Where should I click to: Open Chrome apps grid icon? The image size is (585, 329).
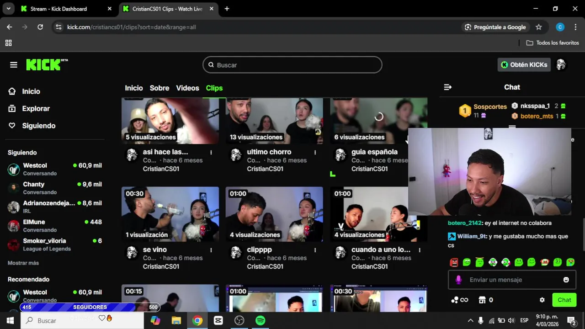(8, 43)
